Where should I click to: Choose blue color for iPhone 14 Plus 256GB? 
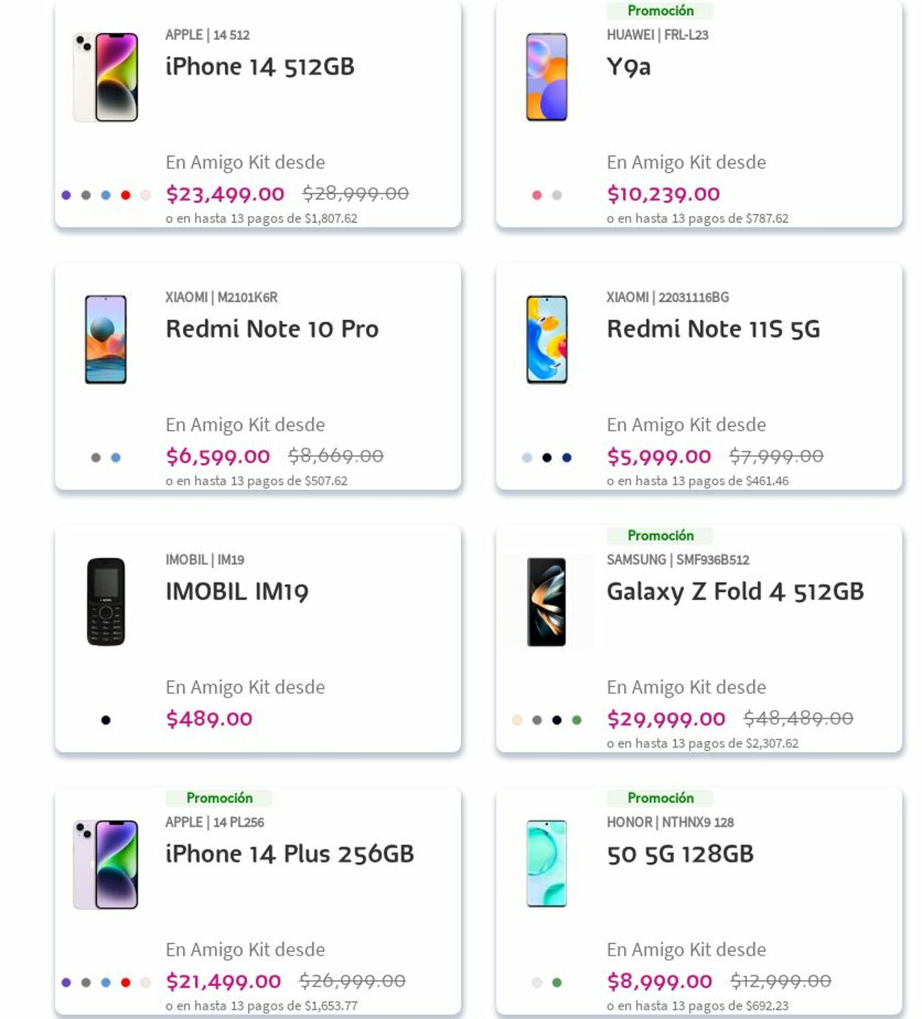tap(106, 982)
